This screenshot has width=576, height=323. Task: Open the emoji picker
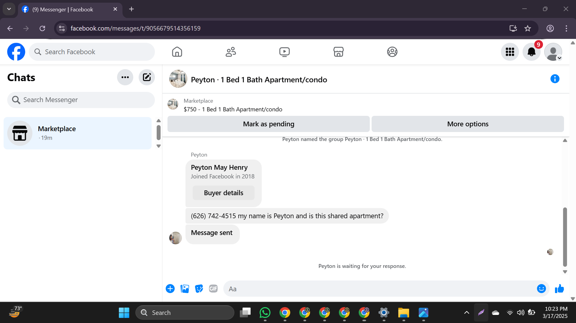coord(541,289)
